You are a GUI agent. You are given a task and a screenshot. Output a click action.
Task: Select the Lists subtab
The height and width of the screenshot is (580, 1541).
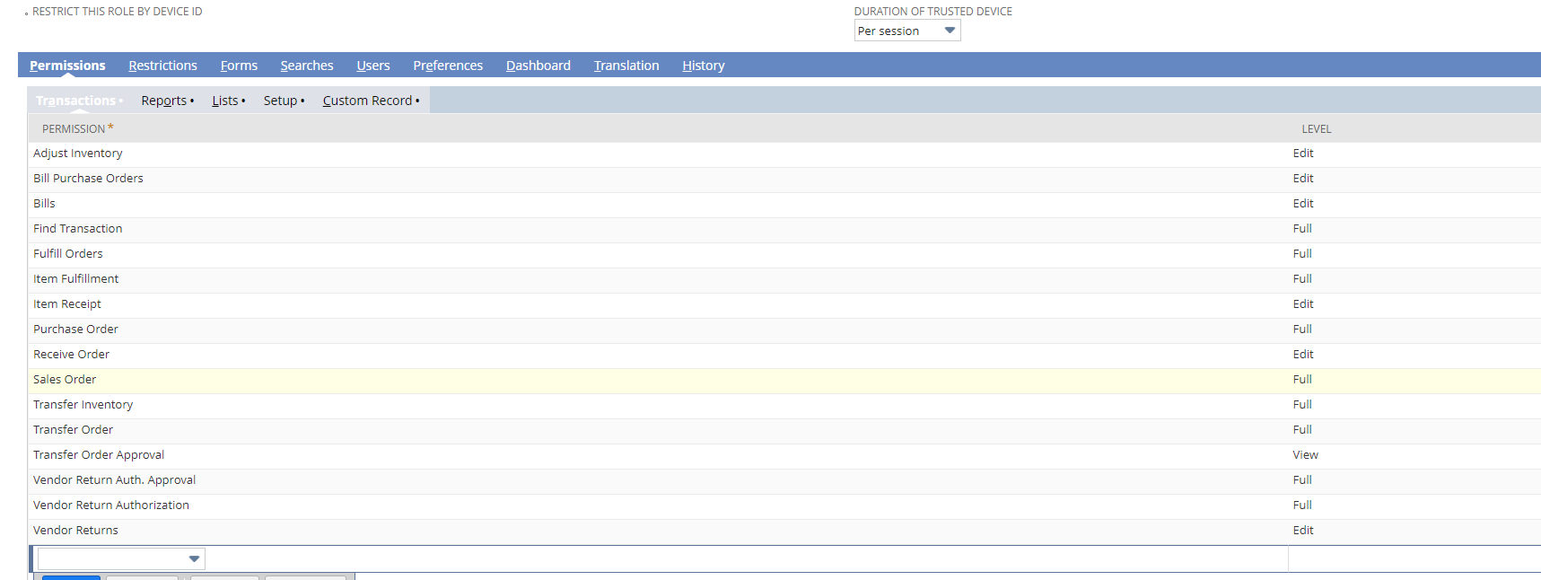228,101
